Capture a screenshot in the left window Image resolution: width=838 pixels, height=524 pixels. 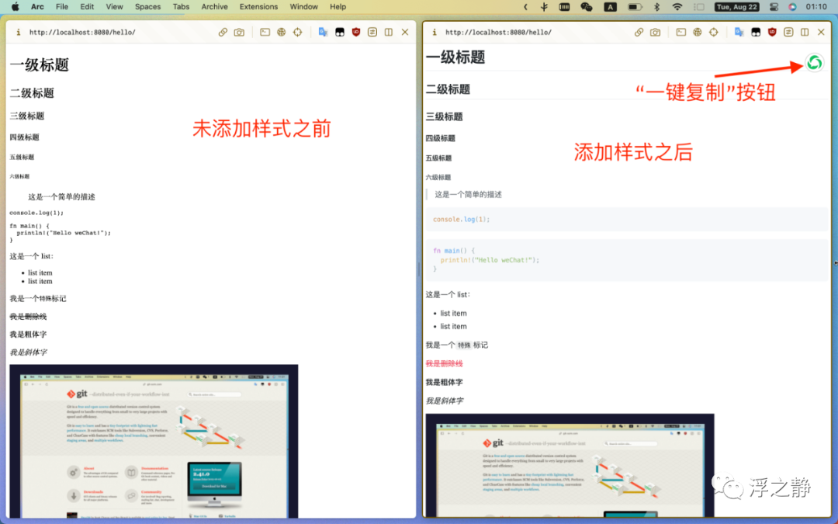tap(239, 32)
